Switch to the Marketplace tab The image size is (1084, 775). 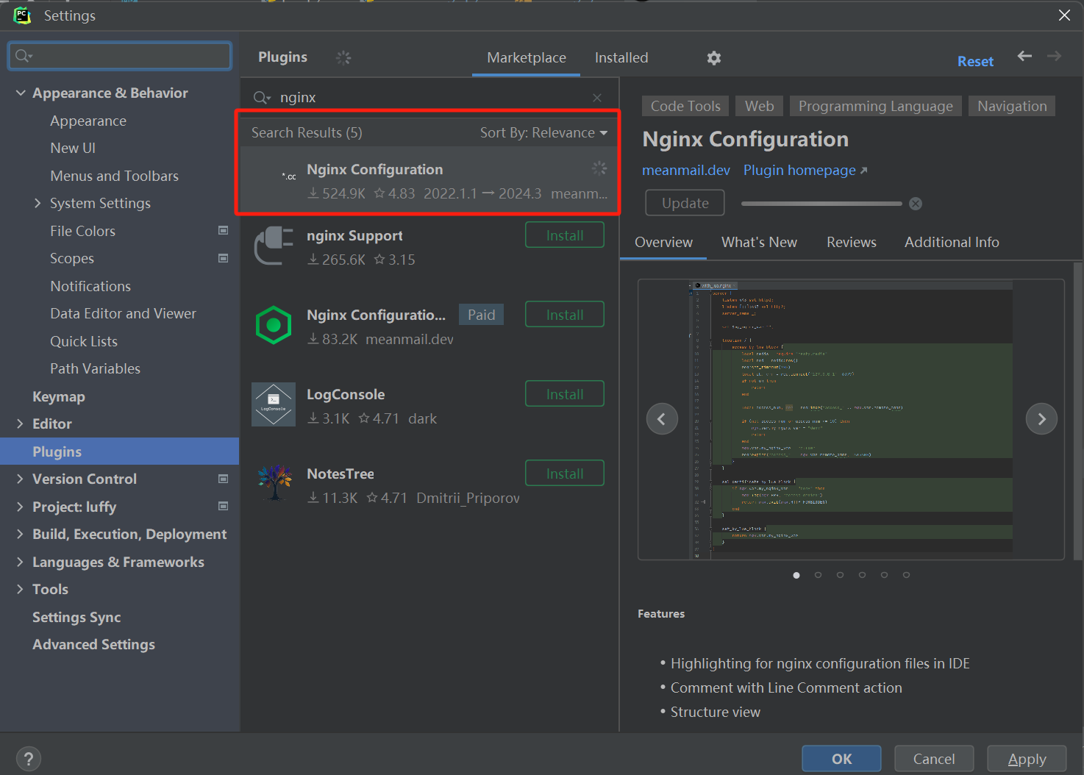(x=527, y=57)
